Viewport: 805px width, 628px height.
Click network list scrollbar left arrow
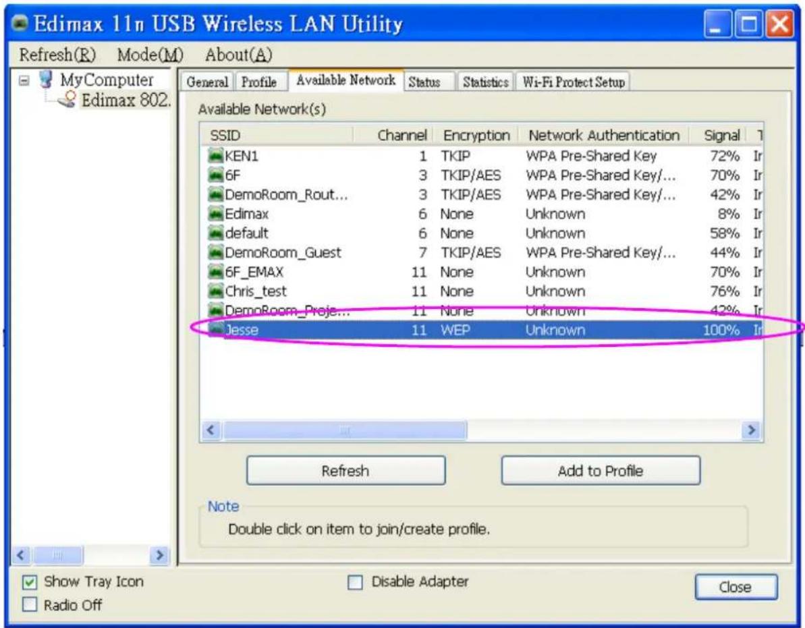211,430
